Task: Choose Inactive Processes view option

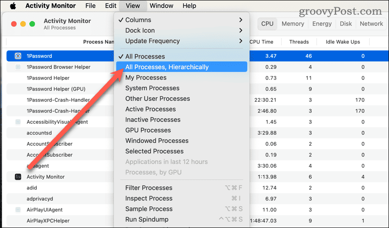Action: pos(182,119)
